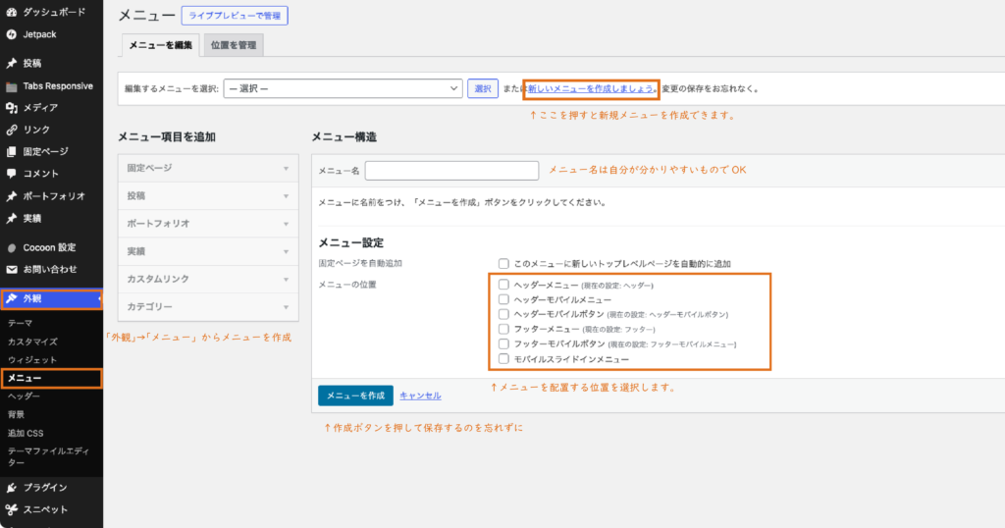Expand the カスタムリンク accordion section
Image resolution: width=1005 pixels, height=528 pixels.
coord(208,279)
